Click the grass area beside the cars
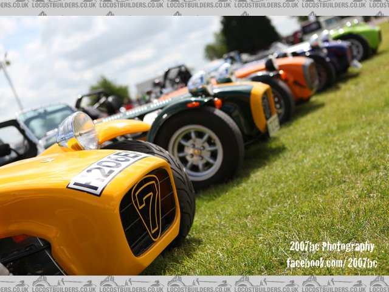The width and height of the screenshot is (389, 292). tap(292, 182)
